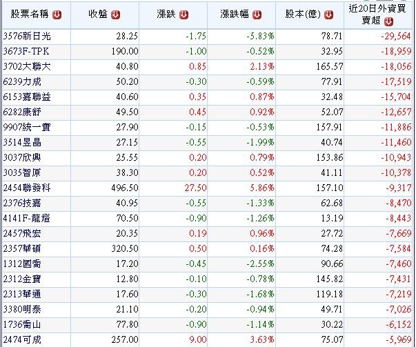Open stock 2457飛宏
416x347 pixels.
(x=22, y=233)
